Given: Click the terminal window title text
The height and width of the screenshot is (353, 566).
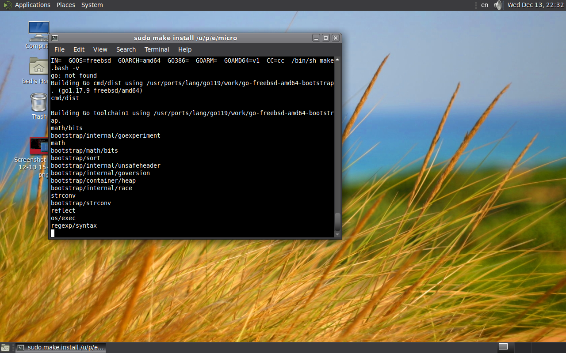Looking at the screenshot, I should [186, 38].
